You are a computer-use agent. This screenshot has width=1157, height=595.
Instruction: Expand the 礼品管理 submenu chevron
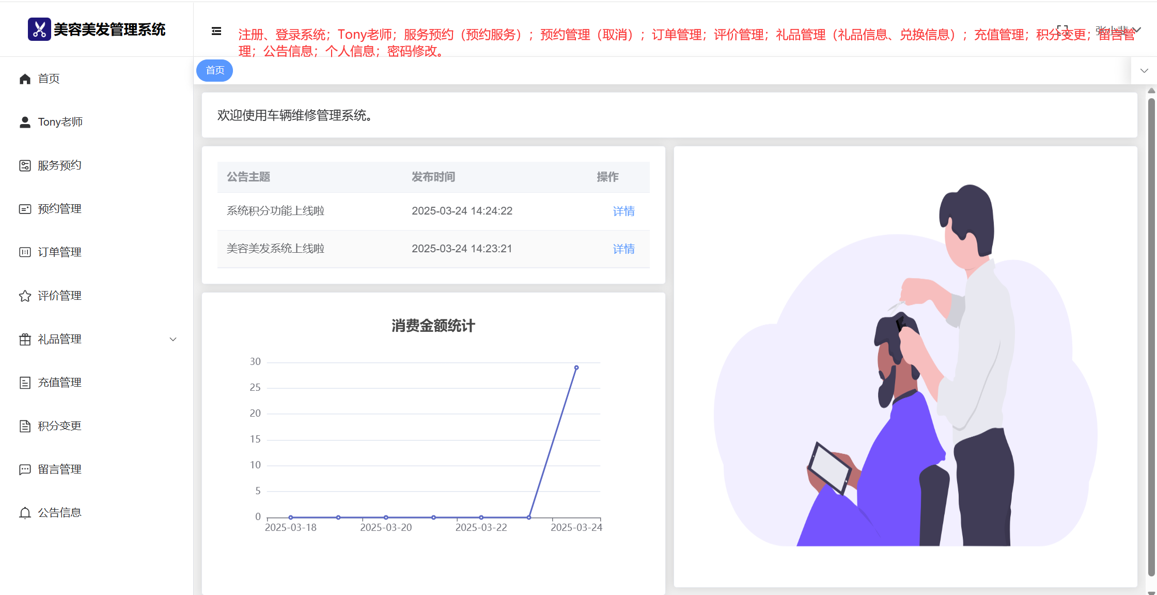coord(173,339)
